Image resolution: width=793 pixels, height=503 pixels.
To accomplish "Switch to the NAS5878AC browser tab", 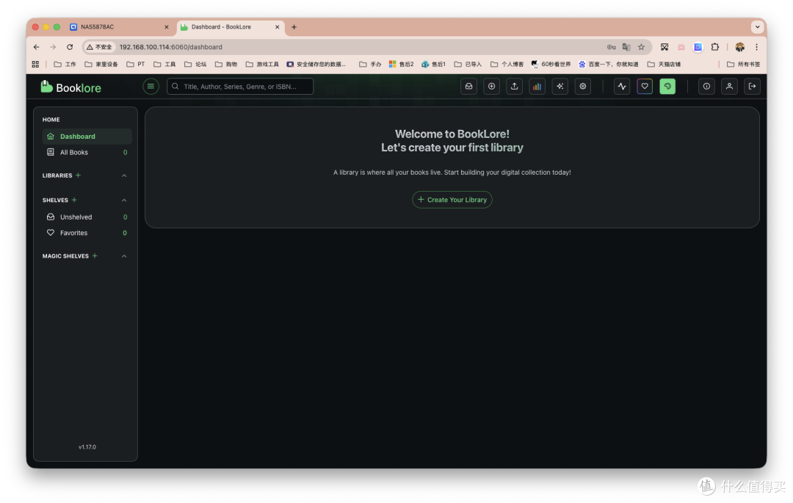I will pos(120,26).
